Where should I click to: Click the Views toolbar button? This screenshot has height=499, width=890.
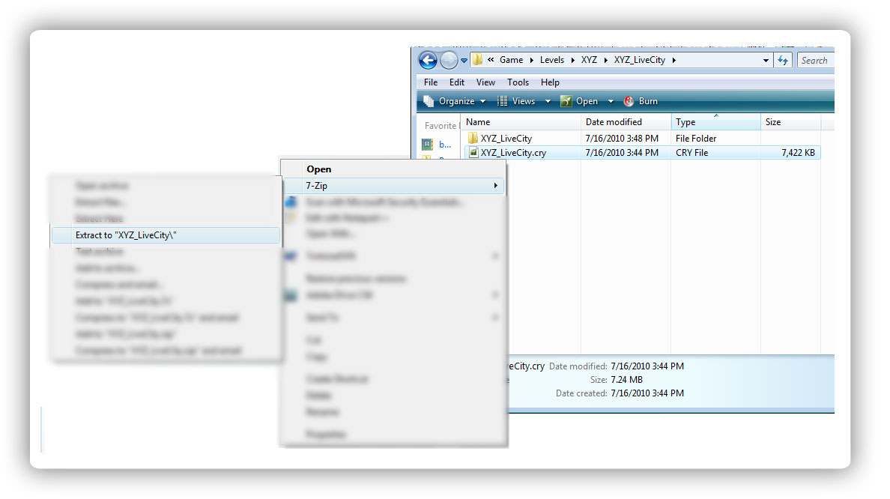point(516,101)
